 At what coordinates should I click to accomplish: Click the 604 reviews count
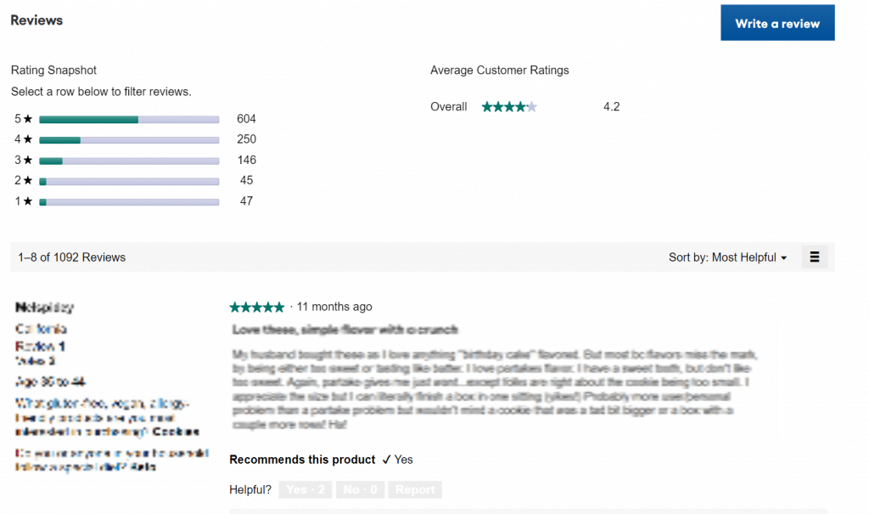pyautogui.click(x=246, y=119)
